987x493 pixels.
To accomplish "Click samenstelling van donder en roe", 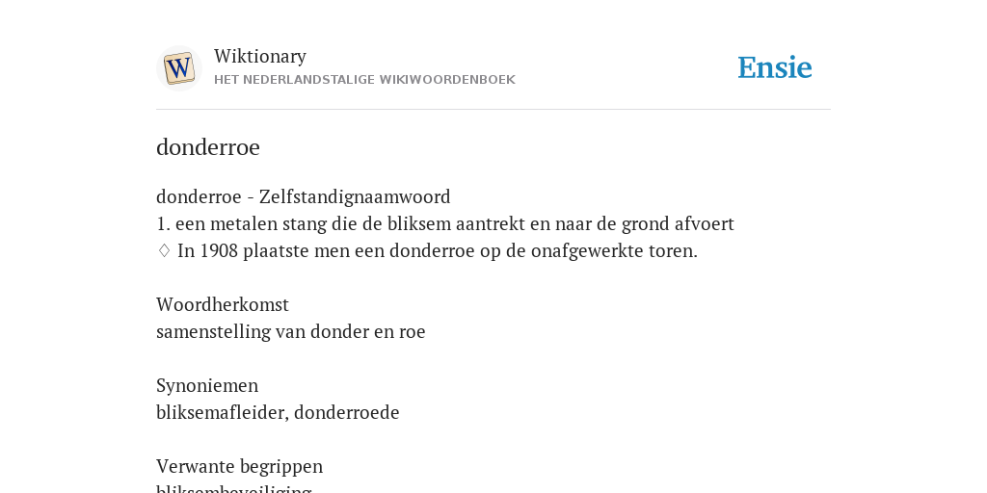I will 291,331.
